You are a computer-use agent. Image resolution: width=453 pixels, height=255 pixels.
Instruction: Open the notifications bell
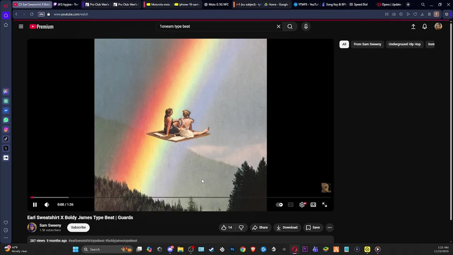click(x=425, y=27)
